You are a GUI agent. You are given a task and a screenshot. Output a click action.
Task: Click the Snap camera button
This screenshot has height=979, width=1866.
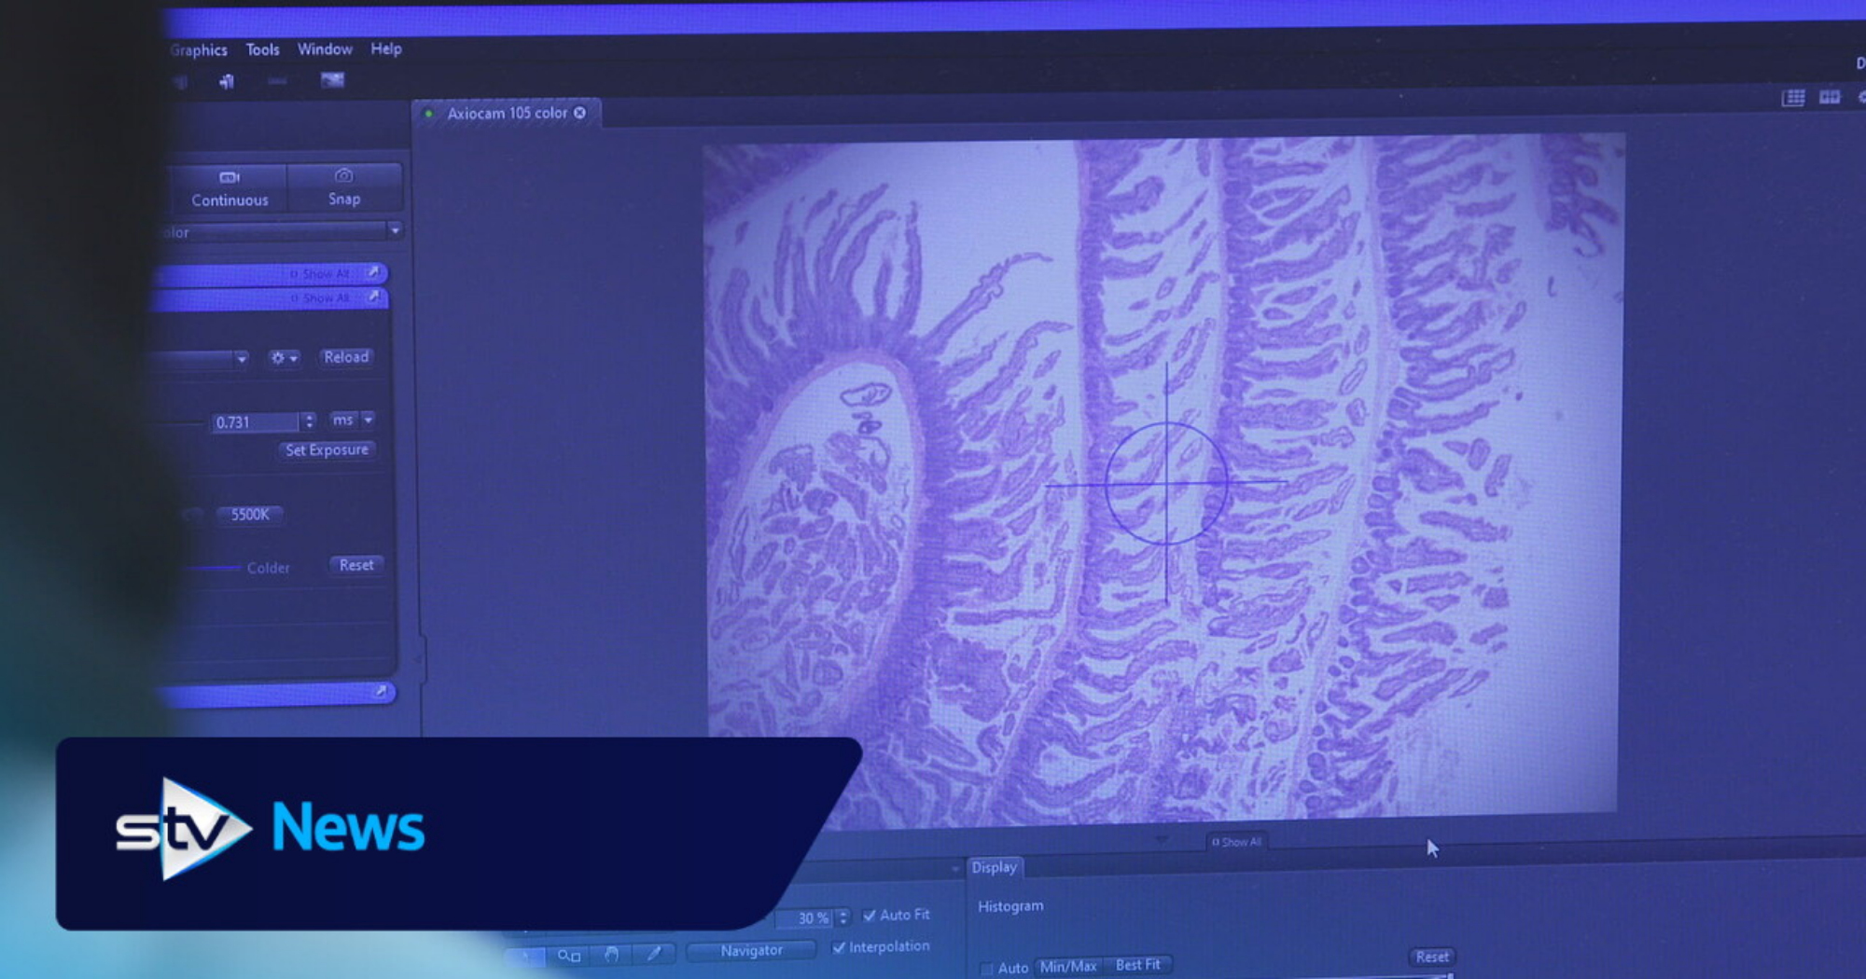click(343, 187)
